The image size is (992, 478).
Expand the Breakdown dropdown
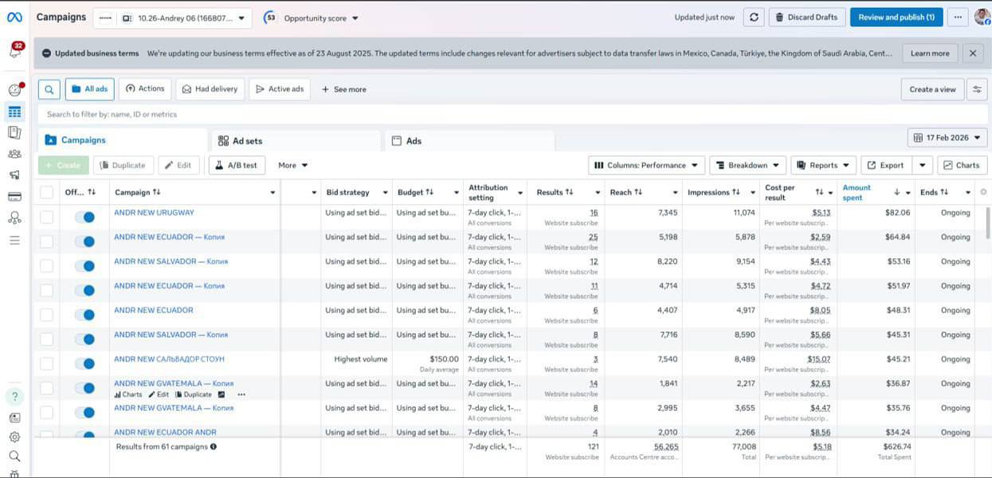coord(747,165)
